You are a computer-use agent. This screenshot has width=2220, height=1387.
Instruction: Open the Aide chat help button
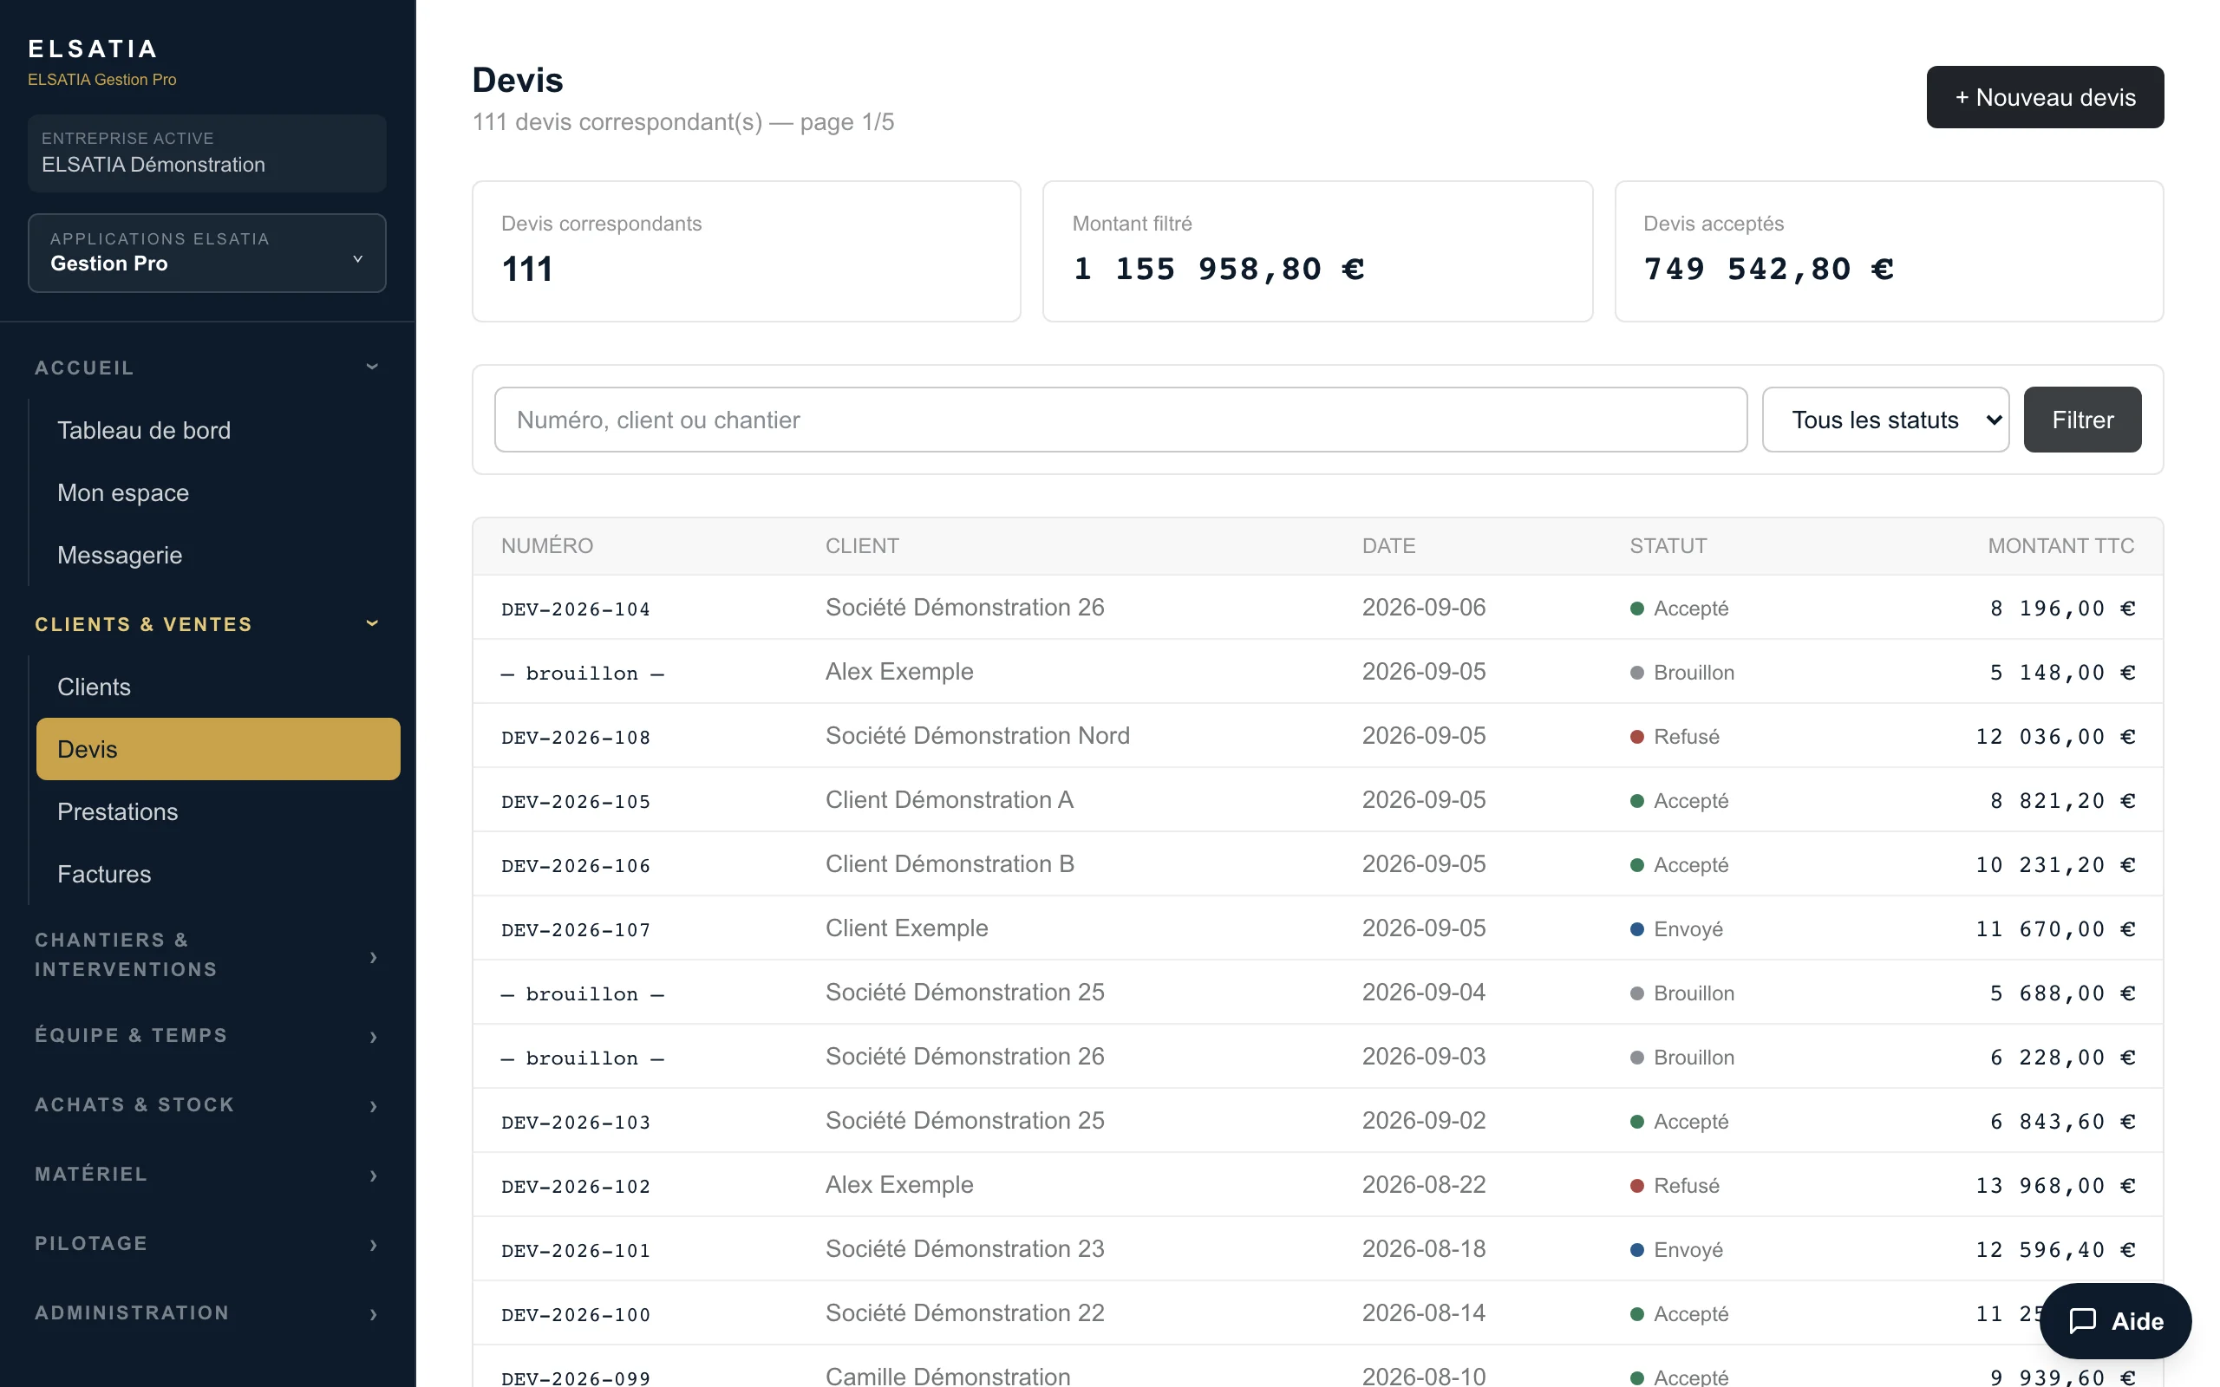click(x=2114, y=1320)
